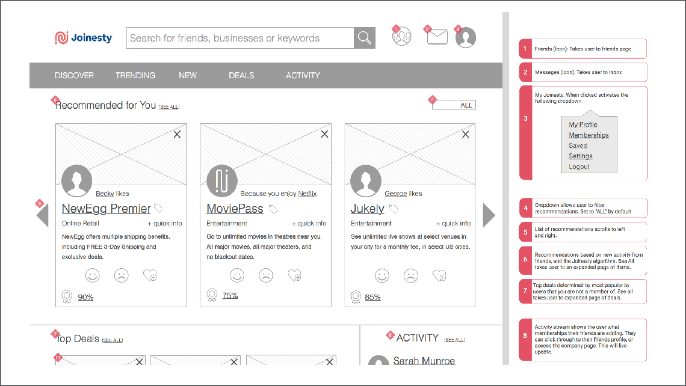Click Becky's avatar on NewEgg card
This screenshot has width=686, height=386.
click(77, 180)
